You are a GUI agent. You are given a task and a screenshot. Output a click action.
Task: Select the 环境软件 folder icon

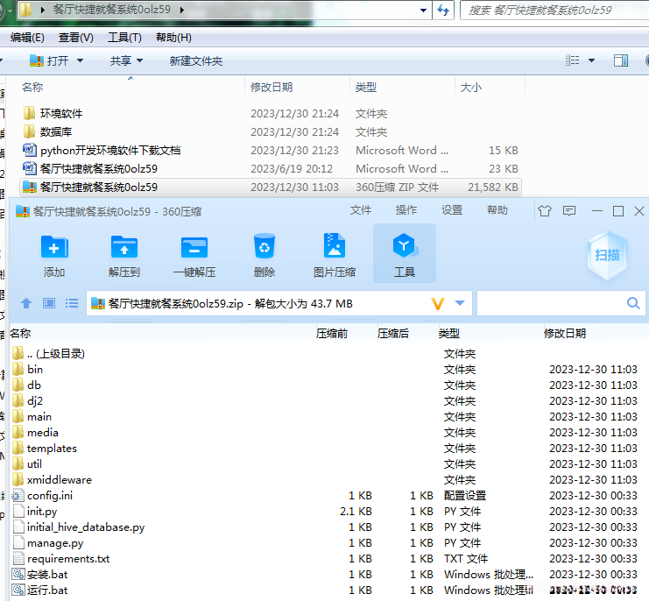(30, 113)
